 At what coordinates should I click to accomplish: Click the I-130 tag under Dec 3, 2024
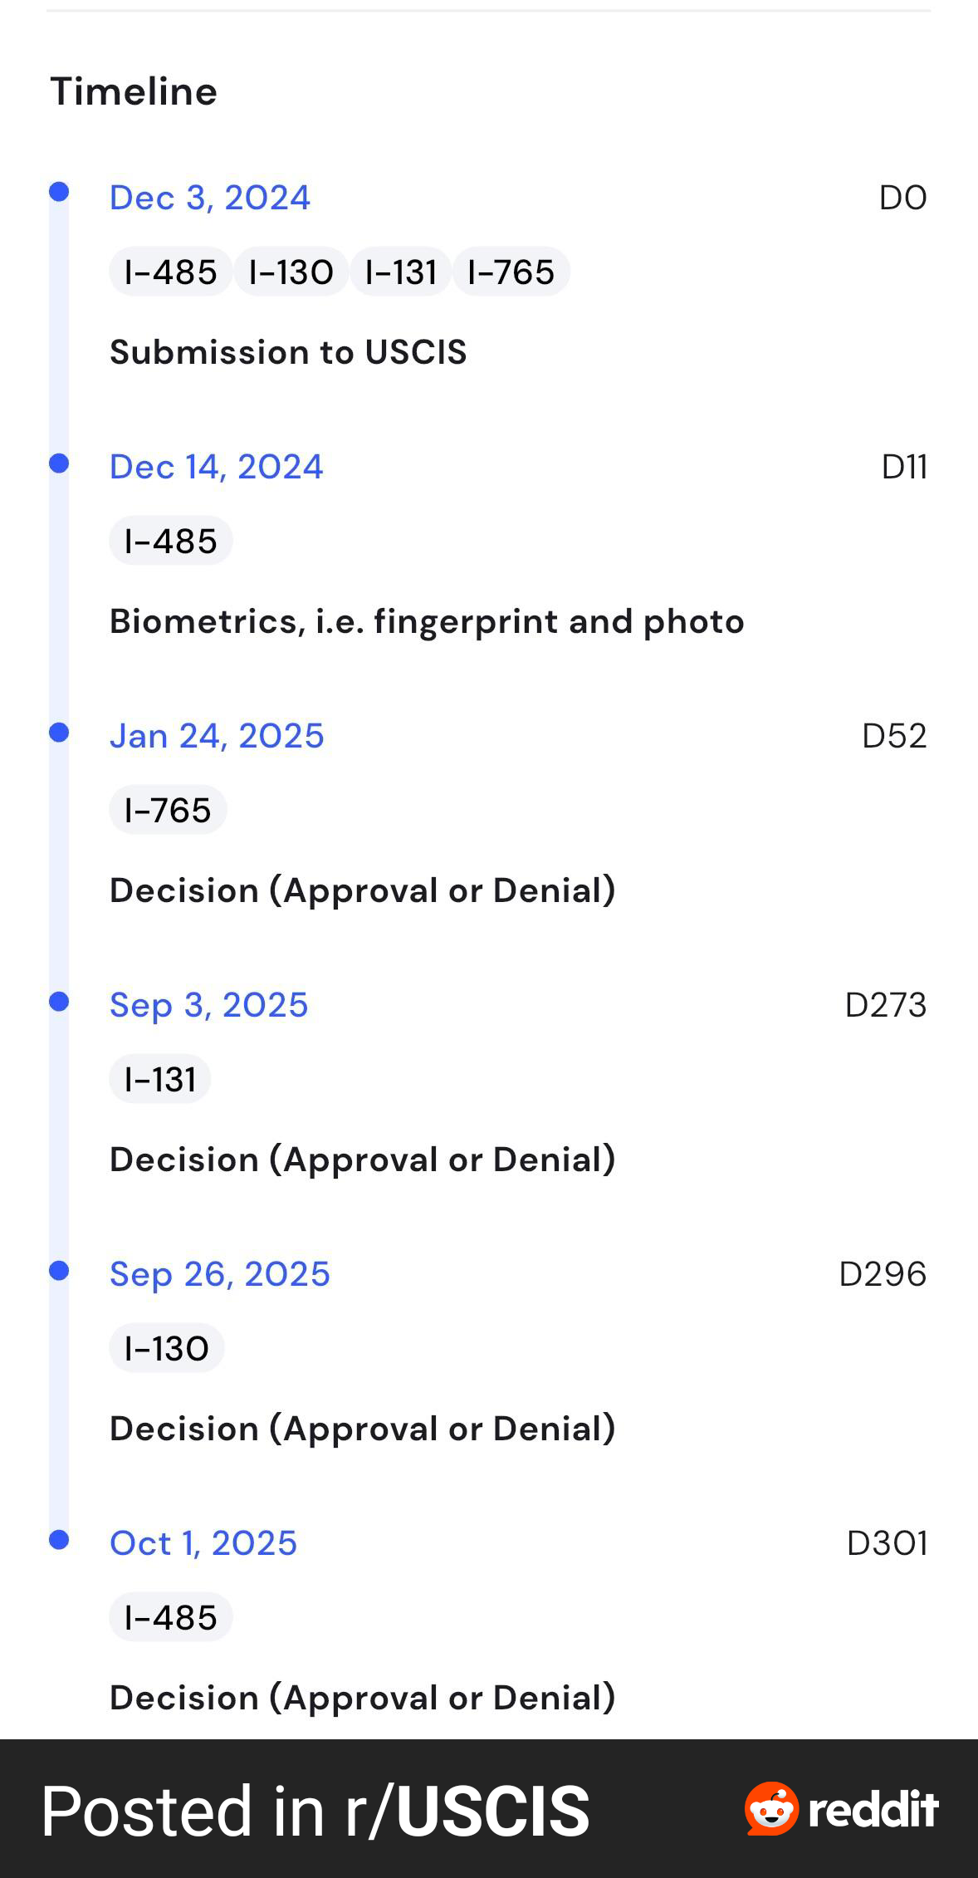click(x=291, y=272)
